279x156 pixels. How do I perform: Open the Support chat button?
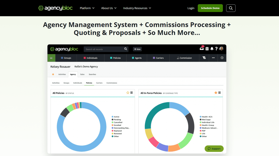click(214, 149)
